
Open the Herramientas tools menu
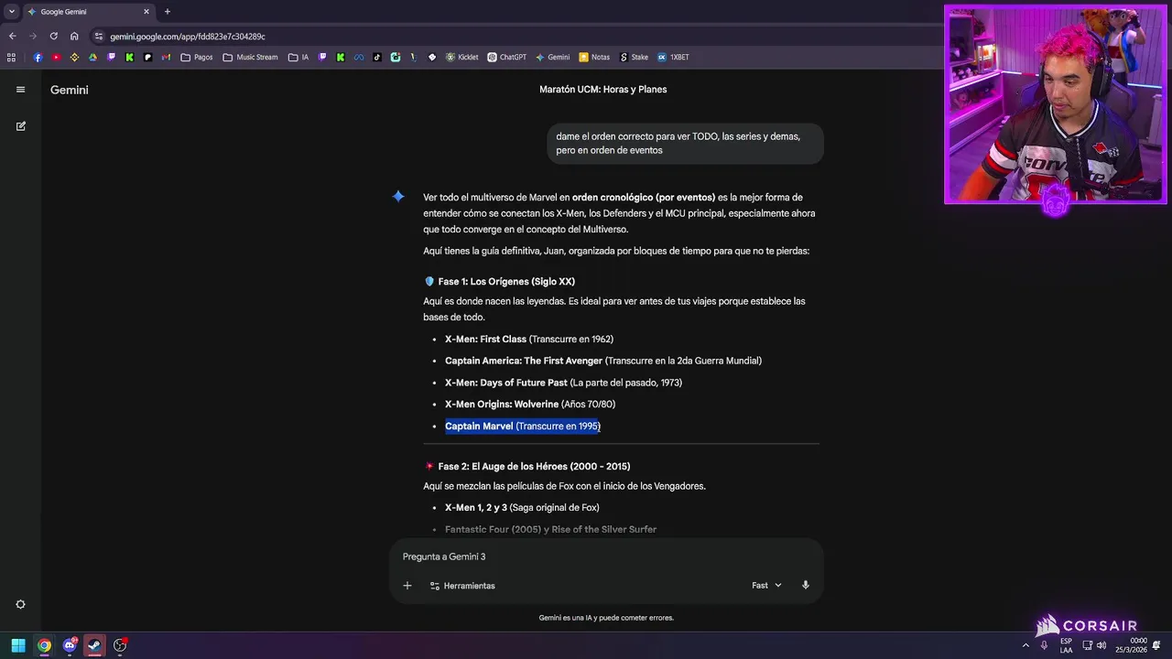(x=462, y=586)
